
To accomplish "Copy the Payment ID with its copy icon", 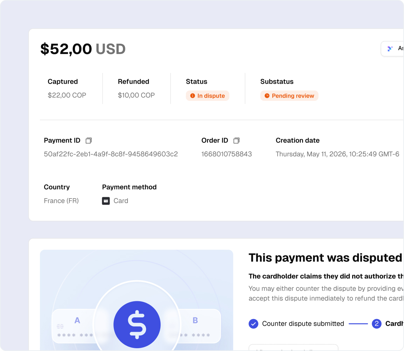I will point(89,140).
